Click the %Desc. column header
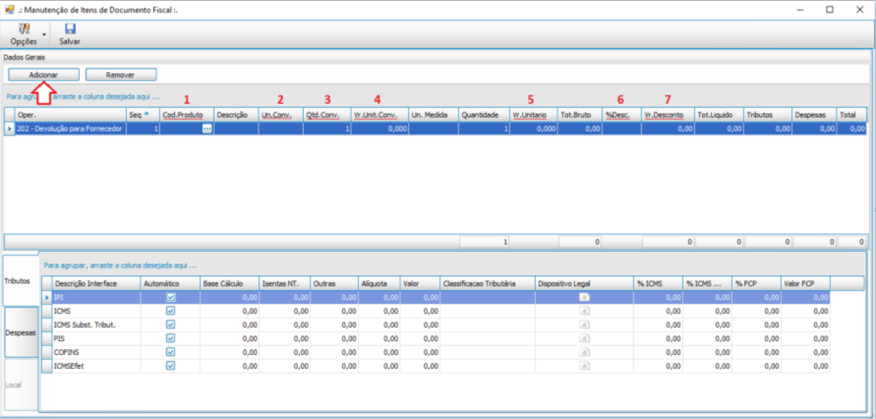 coord(622,114)
